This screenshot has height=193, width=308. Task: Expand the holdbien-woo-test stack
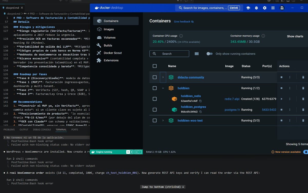click(x=163, y=121)
